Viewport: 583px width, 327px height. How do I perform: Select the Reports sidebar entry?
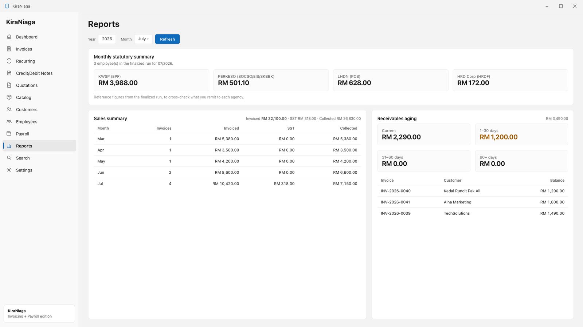pyautogui.click(x=39, y=146)
